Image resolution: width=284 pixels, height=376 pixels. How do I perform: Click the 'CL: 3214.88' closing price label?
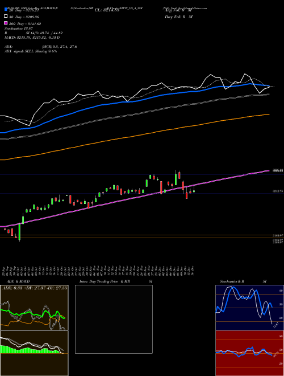point(107,10)
